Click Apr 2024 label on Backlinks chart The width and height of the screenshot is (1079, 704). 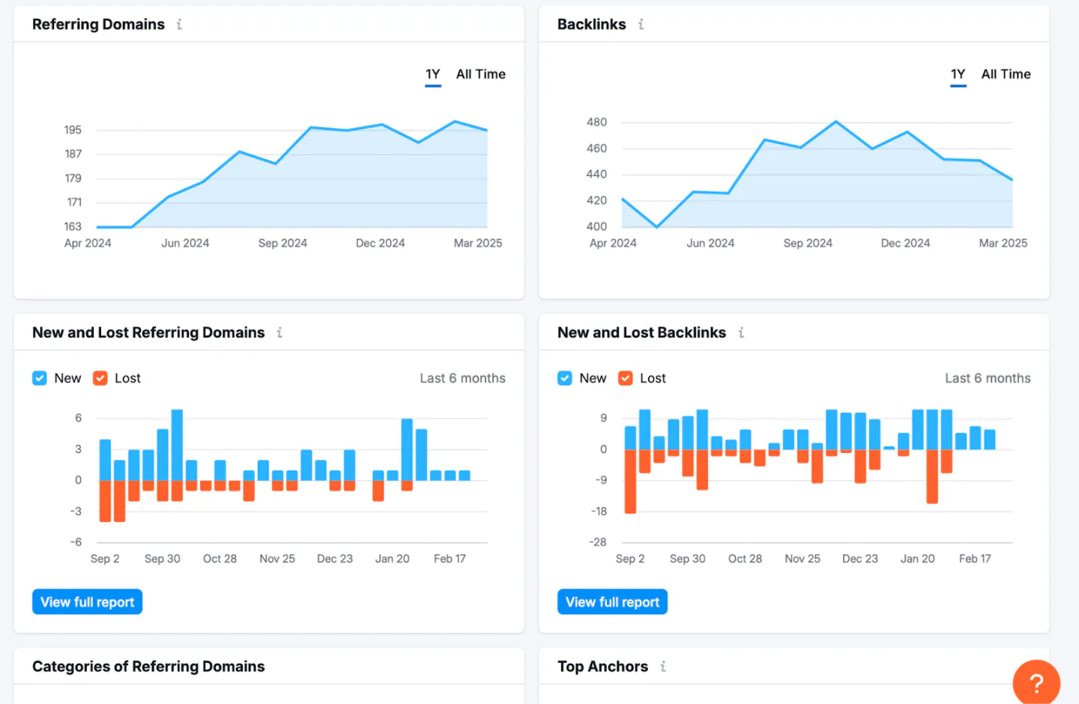click(x=613, y=243)
